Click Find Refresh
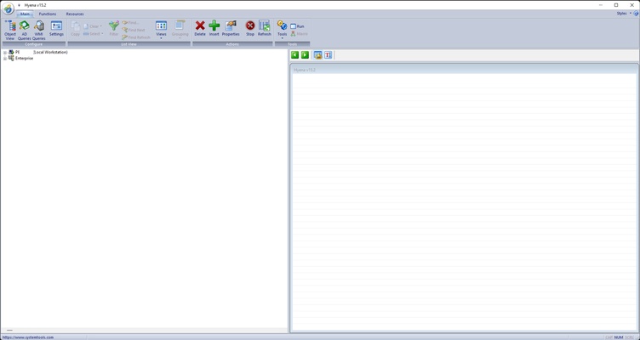 (136, 37)
